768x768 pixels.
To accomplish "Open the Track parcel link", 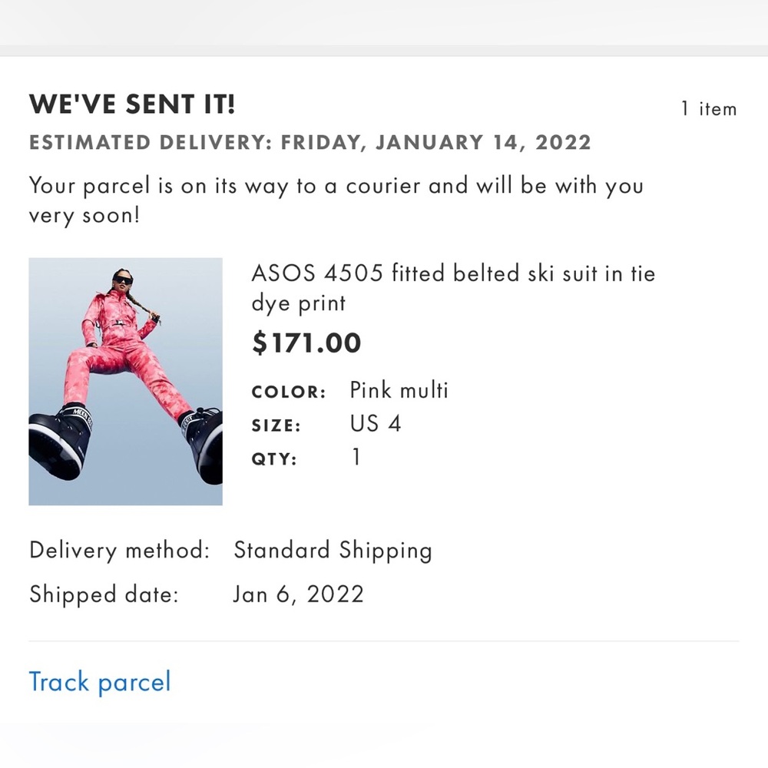I will 100,681.
